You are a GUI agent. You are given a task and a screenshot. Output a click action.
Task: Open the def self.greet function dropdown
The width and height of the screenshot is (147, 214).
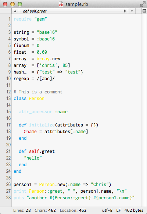click(73, 11)
